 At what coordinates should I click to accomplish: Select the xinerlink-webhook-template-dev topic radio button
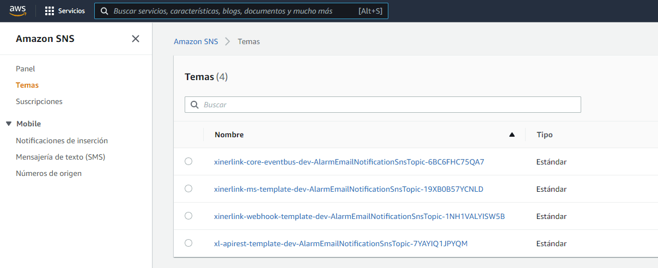pyautogui.click(x=188, y=216)
